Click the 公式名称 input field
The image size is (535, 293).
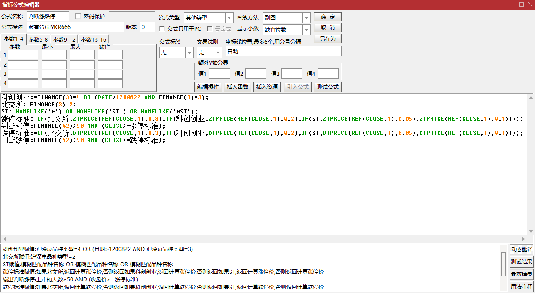[48, 16]
